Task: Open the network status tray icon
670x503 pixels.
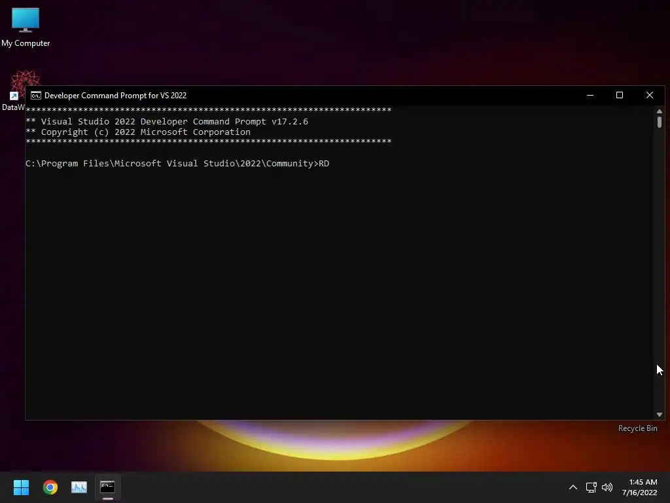Action: click(591, 487)
